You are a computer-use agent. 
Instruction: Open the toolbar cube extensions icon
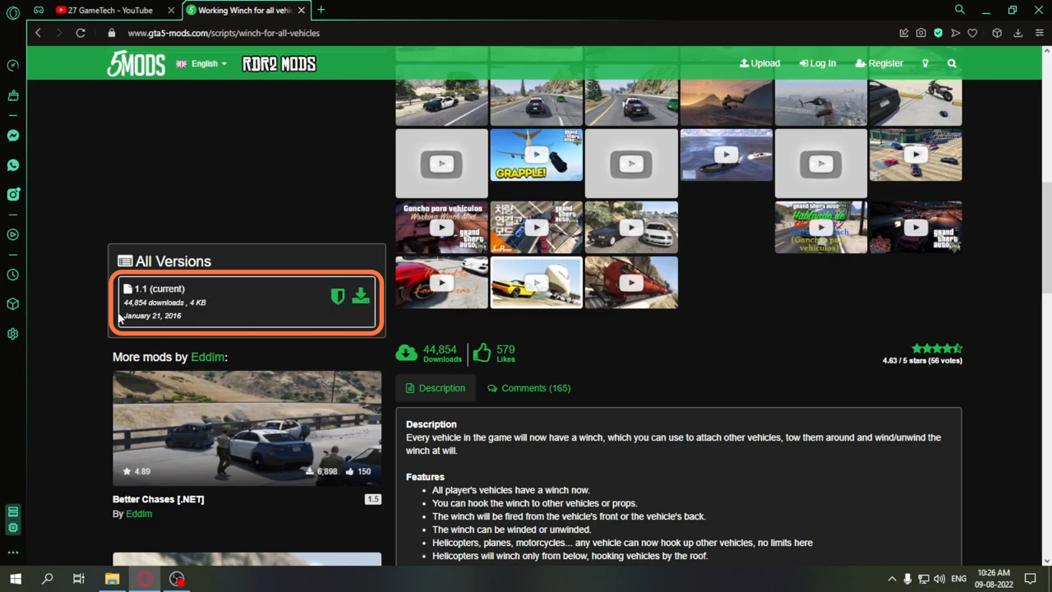[x=997, y=33]
